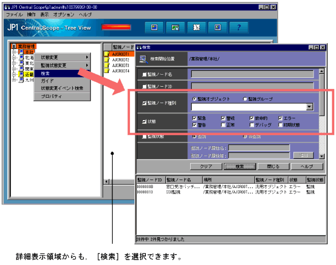Viewport: 336px width, 265px height.
Task: Click the ヘルプ button in search dialog
Action: (x=307, y=166)
